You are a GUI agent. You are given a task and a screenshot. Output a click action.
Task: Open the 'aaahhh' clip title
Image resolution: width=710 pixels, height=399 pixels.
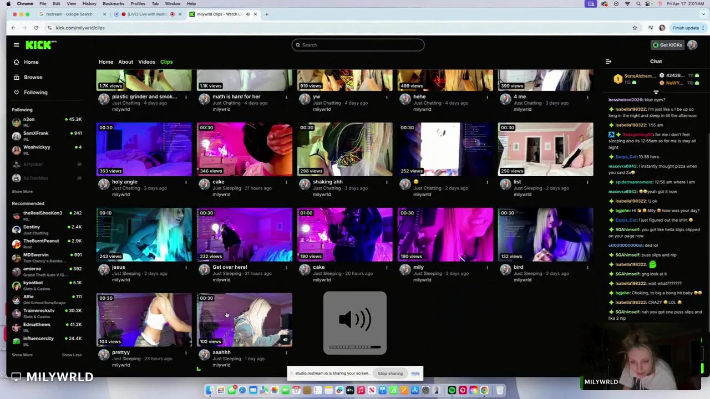221,352
